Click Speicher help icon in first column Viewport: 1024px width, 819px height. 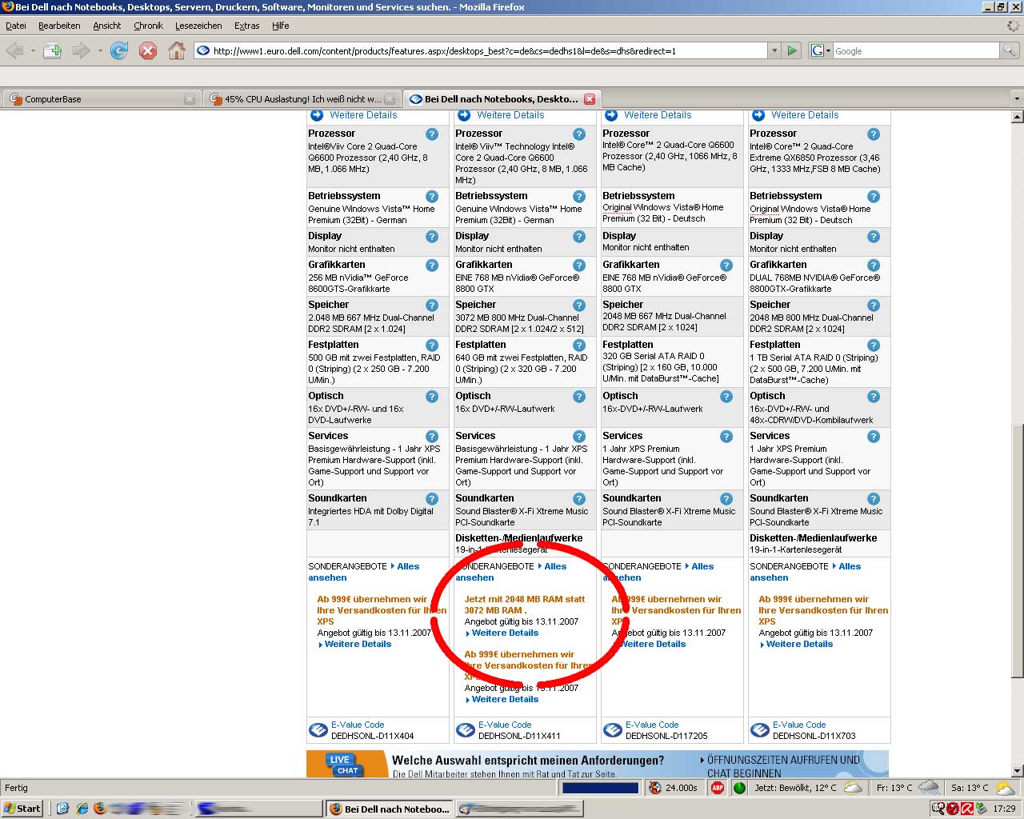(432, 306)
